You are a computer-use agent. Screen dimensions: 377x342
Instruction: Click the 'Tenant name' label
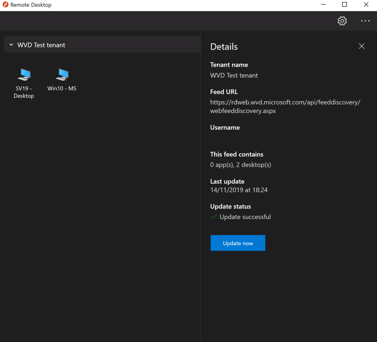click(229, 65)
